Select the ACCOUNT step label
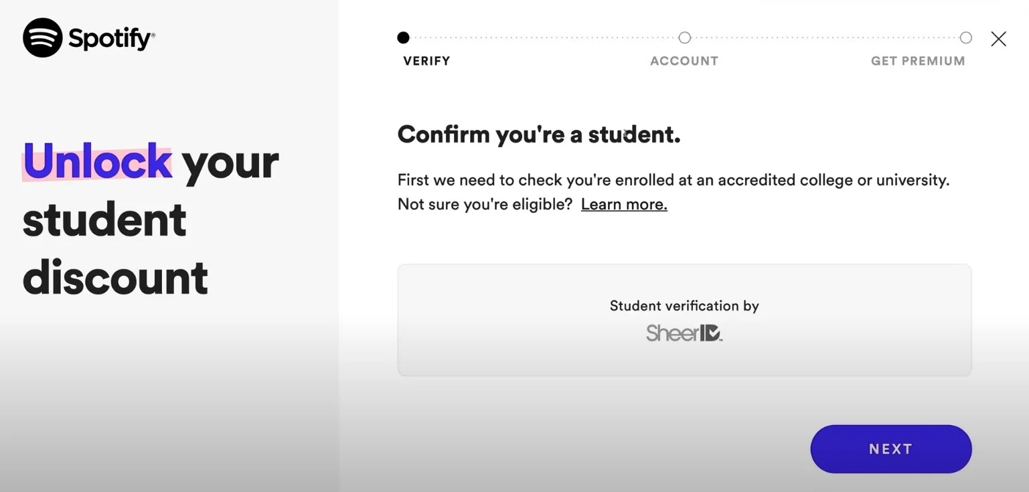Screen dimensions: 1029x492 coord(684,61)
